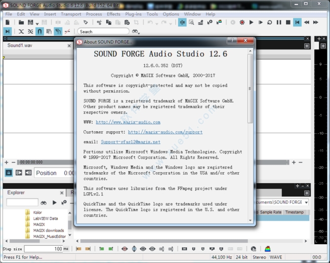Toggle the magnet Snapping button
The height and width of the screenshot is (263, 330).
[x=39, y=31]
